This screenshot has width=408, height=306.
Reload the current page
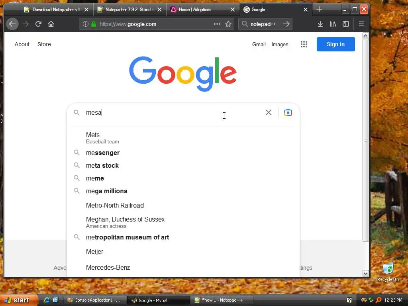38,24
